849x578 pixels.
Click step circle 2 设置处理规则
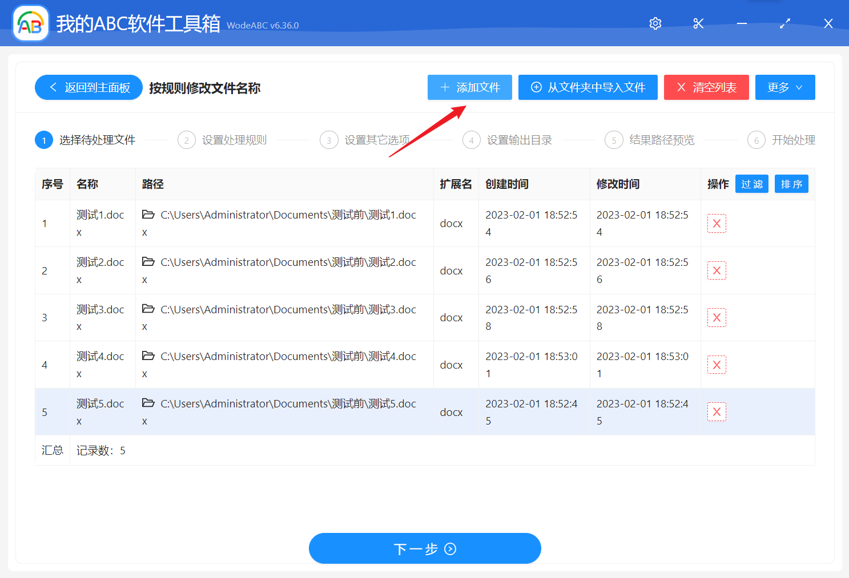point(186,140)
